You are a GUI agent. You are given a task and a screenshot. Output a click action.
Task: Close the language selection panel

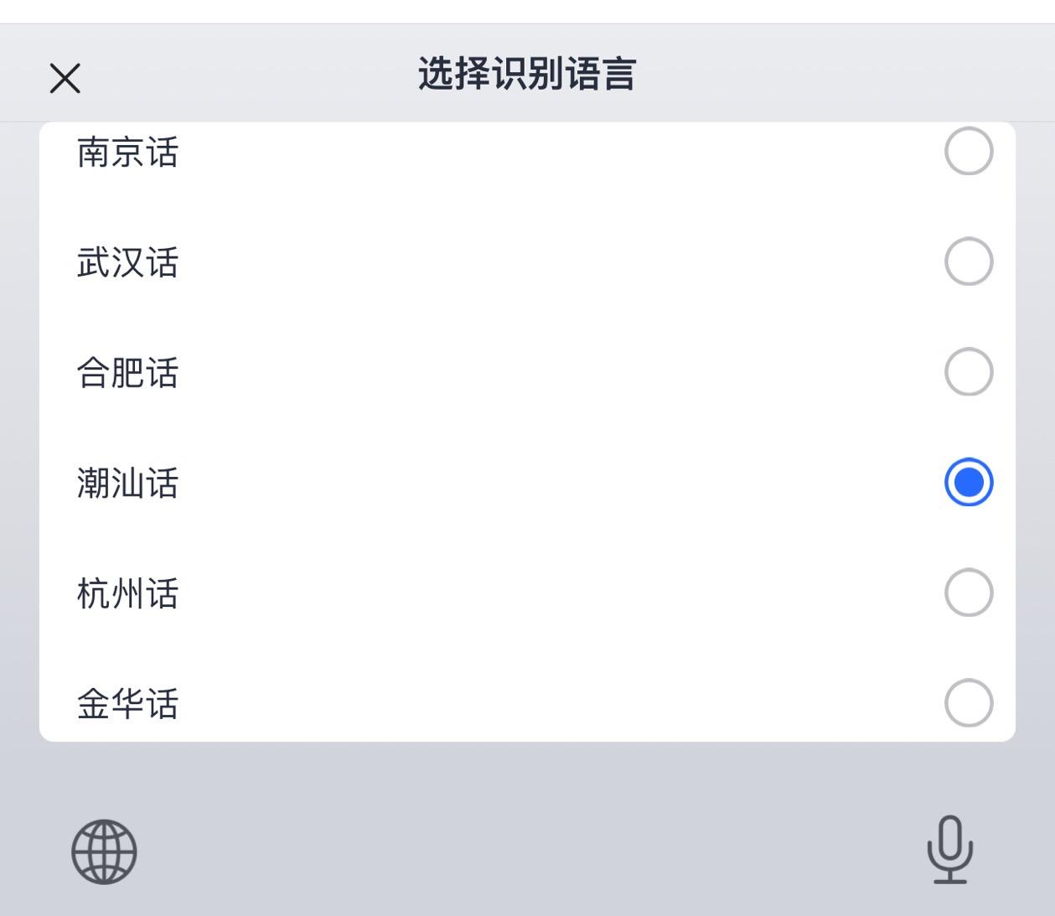(x=65, y=79)
